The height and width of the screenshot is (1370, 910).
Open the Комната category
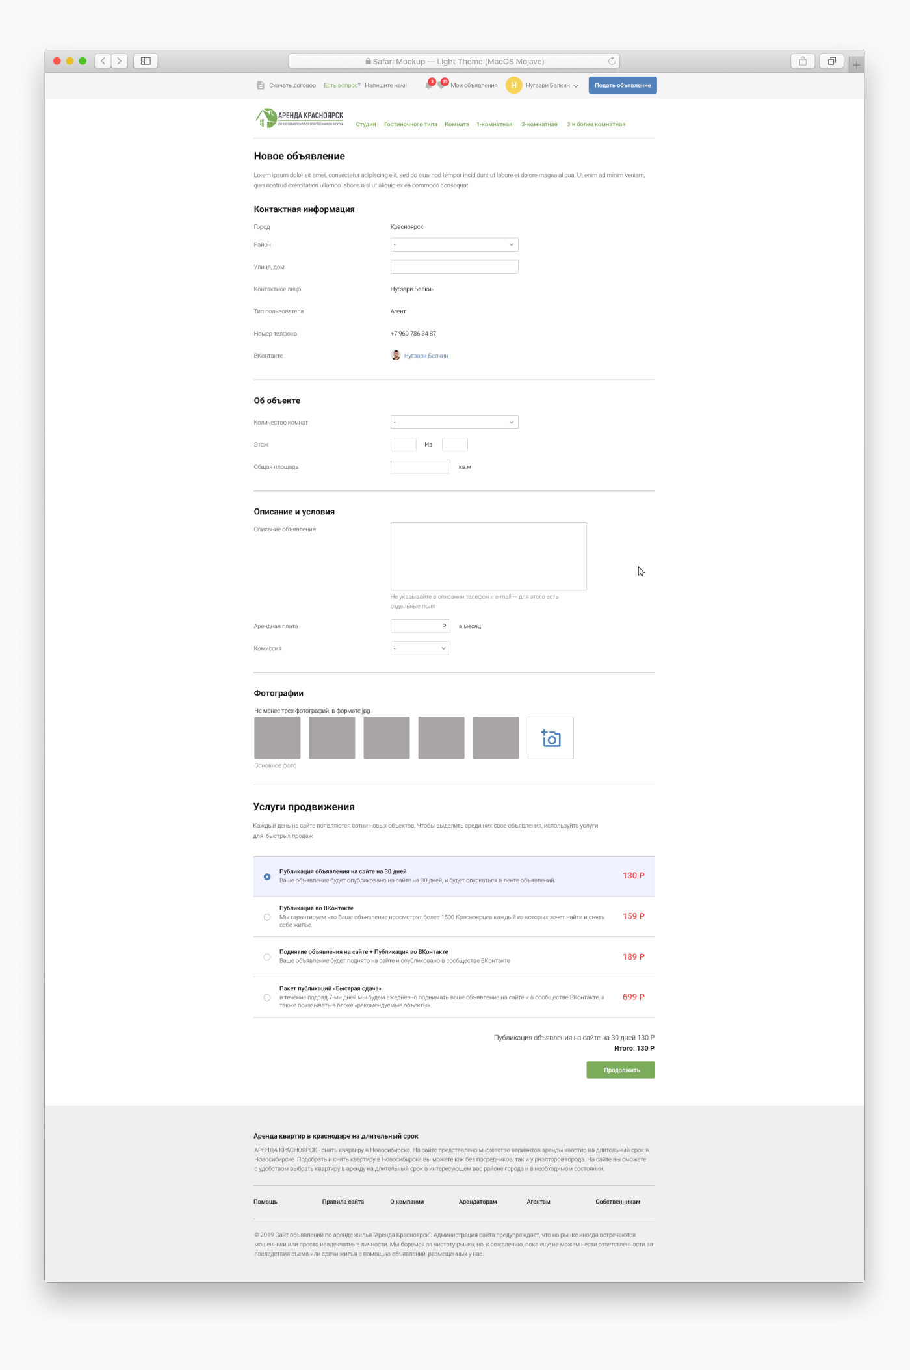[x=457, y=124]
